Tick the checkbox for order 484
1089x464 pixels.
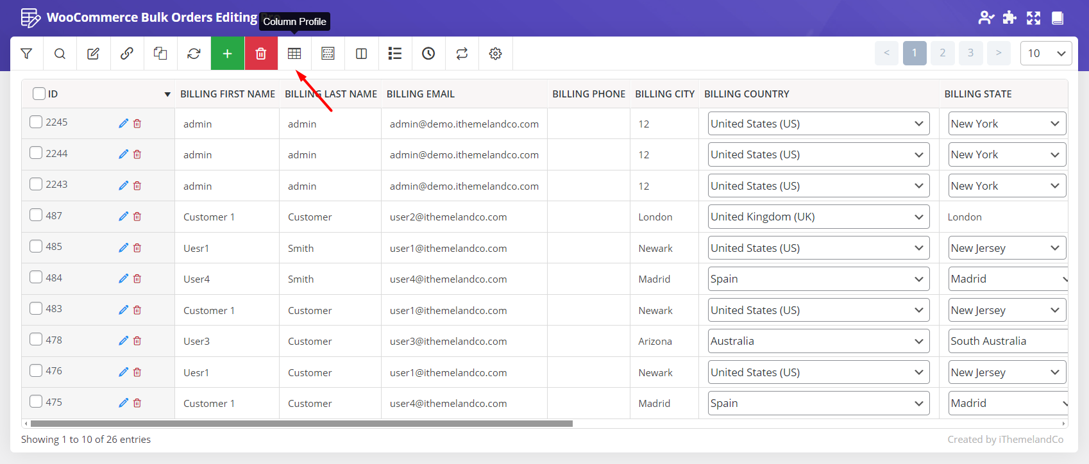(x=36, y=277)
